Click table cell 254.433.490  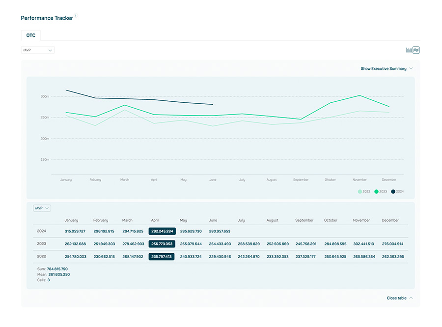[x=220, y=244]
